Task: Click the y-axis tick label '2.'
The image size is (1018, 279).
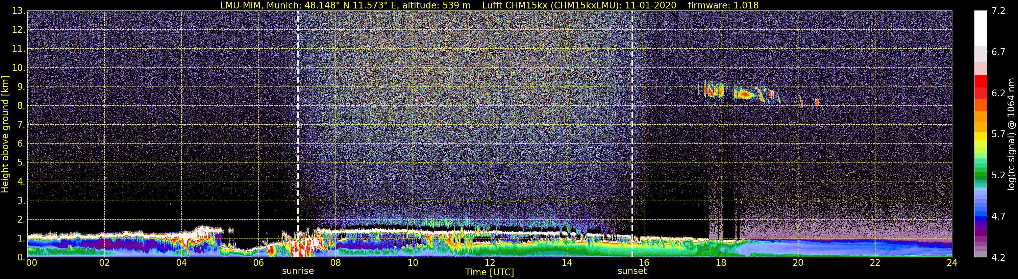Action: click(x=21, y=220)
